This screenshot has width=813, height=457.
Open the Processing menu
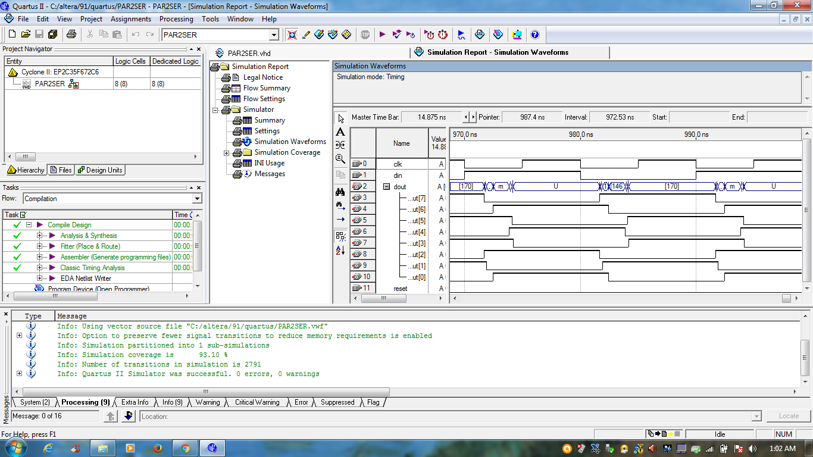click(176, 19)
